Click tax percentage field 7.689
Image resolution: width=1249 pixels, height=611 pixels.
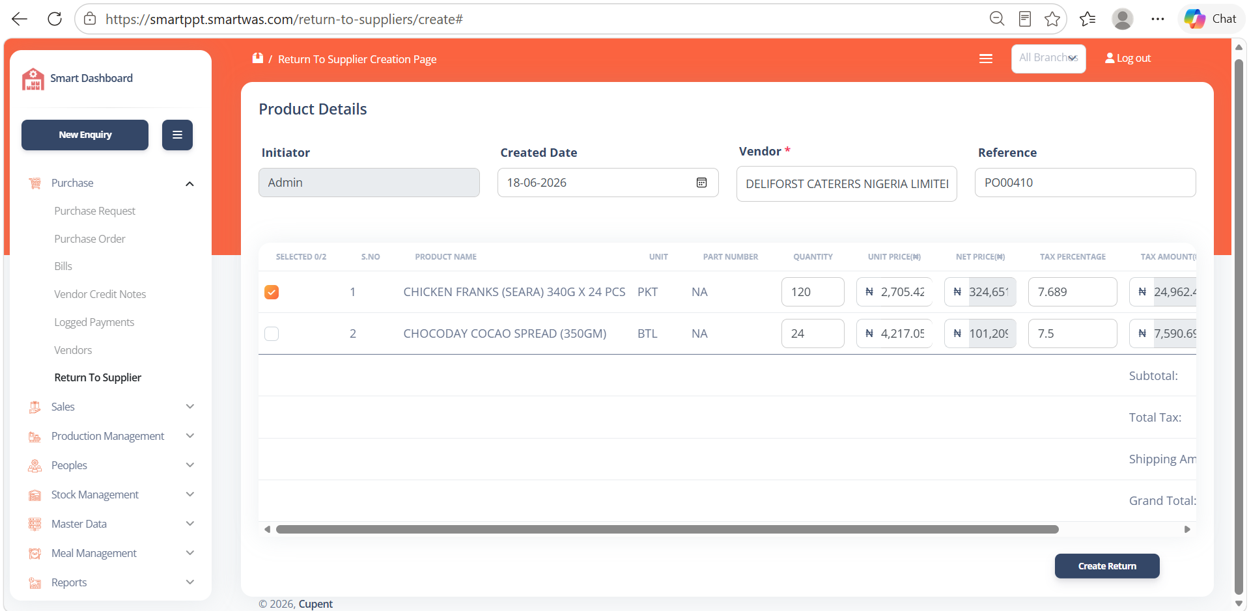tap(1073, 292)
